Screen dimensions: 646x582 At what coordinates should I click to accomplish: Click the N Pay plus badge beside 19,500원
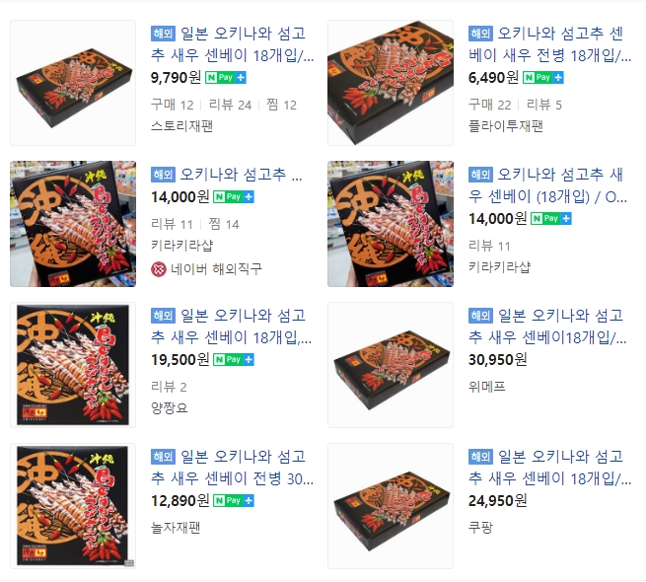click(x=233, y=360)
